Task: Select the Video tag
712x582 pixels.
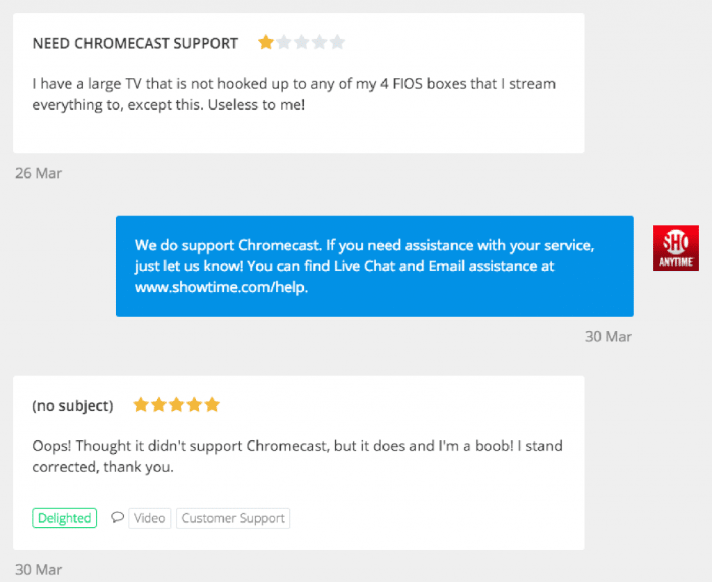Action: click(x=149, y=517)
